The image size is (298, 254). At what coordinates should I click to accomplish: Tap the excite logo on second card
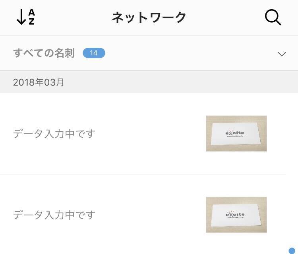[x=235, y=214]
